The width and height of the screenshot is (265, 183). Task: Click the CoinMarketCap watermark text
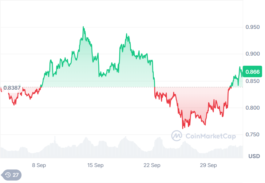(x=210, y=136)
